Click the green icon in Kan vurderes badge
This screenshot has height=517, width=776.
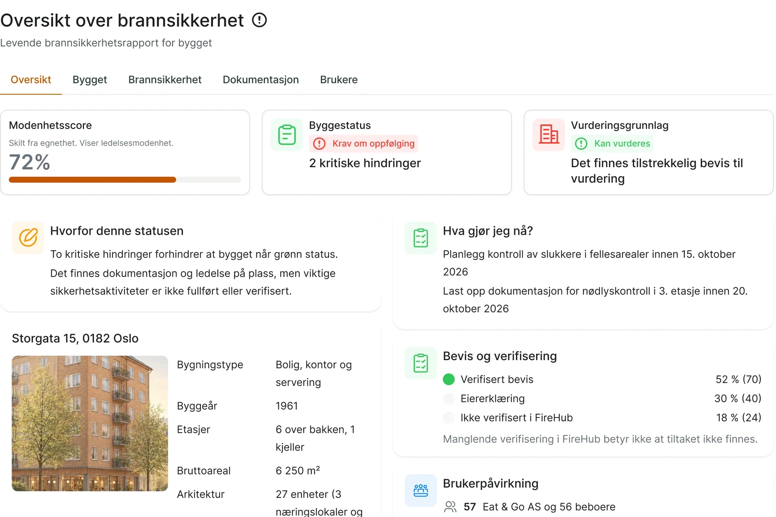pos(581,143)
